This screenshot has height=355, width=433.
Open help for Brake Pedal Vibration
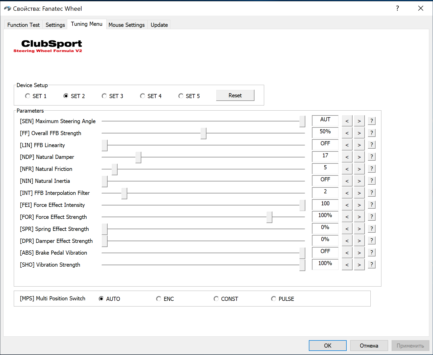[x=371, y=253]
